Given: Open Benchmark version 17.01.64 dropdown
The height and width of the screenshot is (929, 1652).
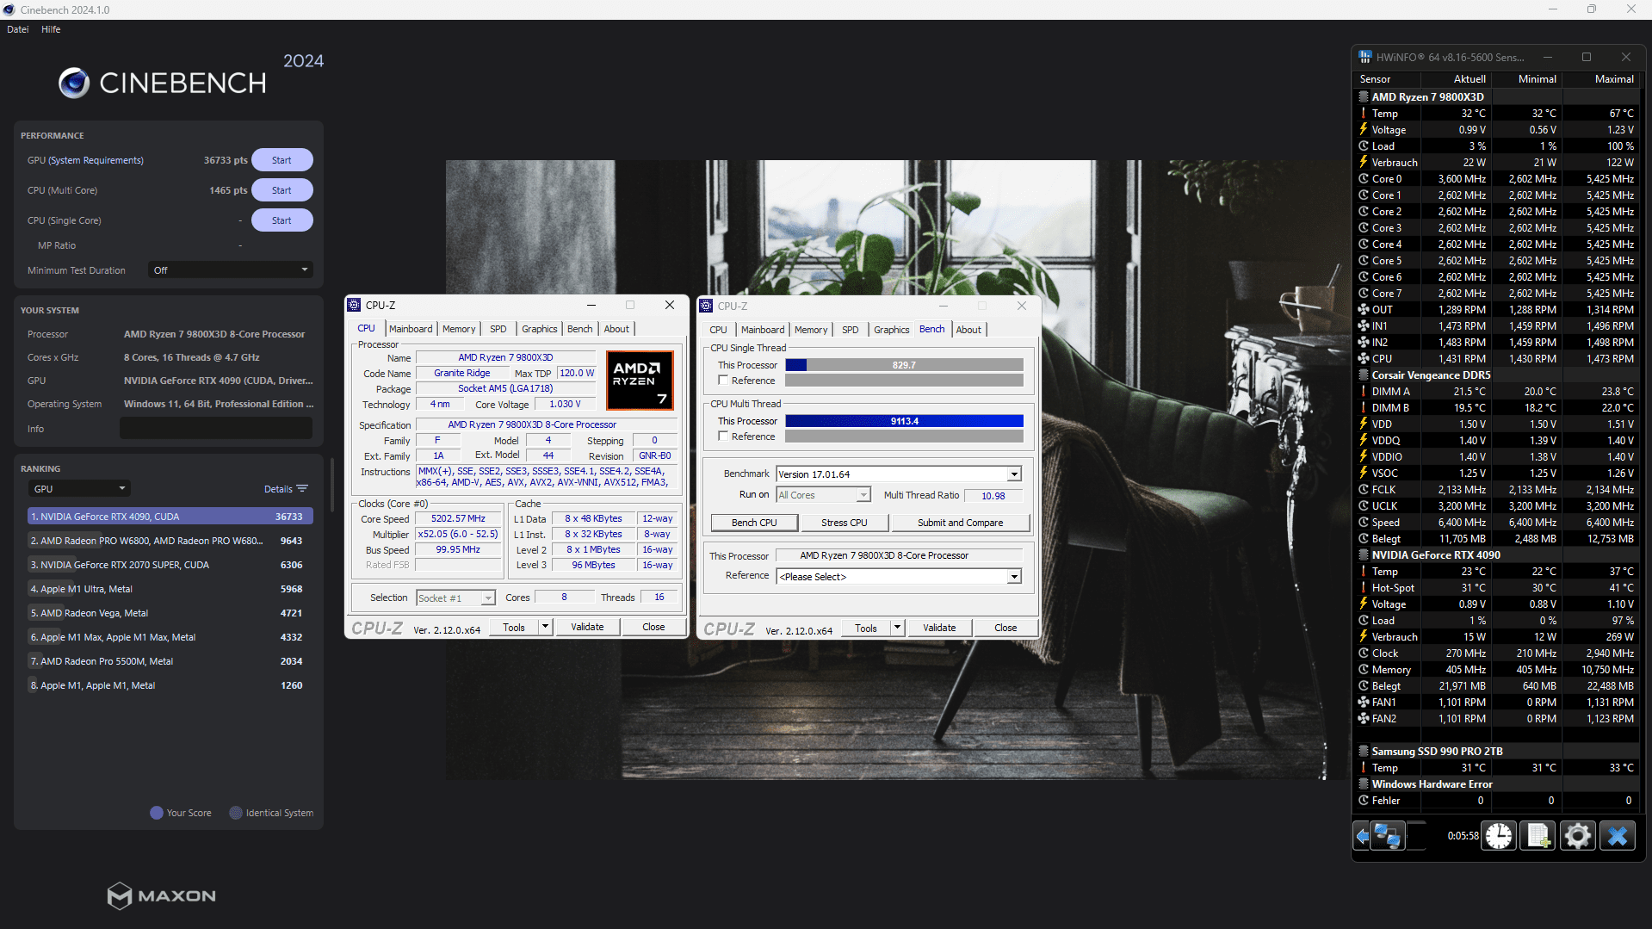Looking at the screenshot, I should 899,474.
